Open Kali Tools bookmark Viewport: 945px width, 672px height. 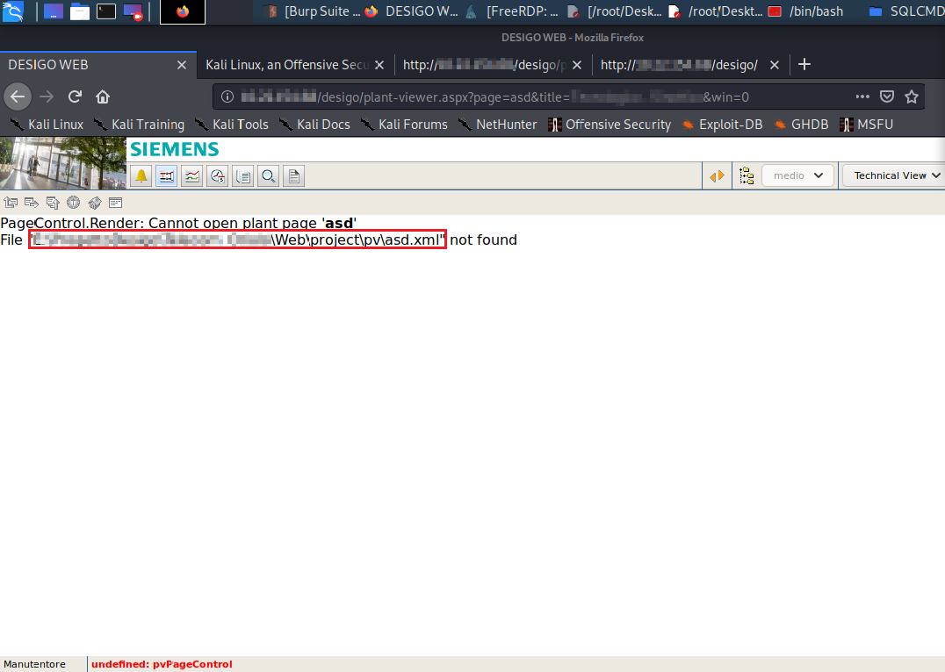(232, 125)
